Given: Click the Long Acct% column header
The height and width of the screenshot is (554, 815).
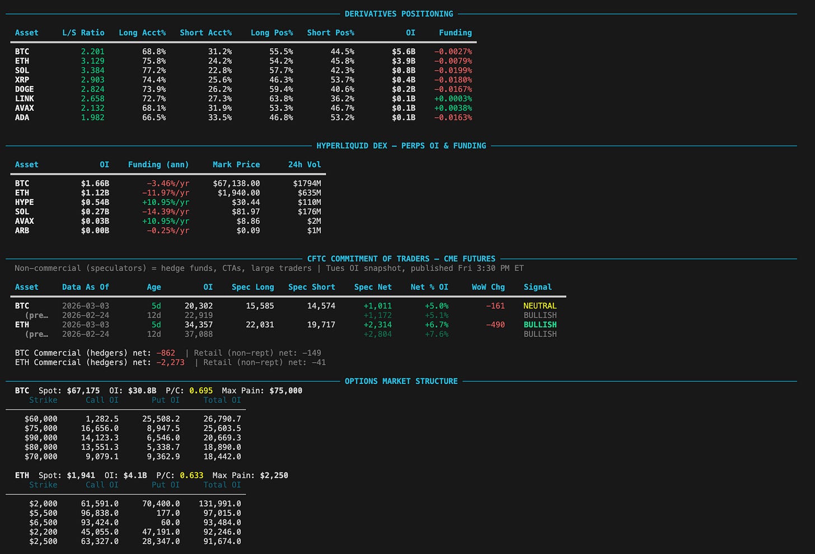Looking at the screenshot, I should 142,32.
